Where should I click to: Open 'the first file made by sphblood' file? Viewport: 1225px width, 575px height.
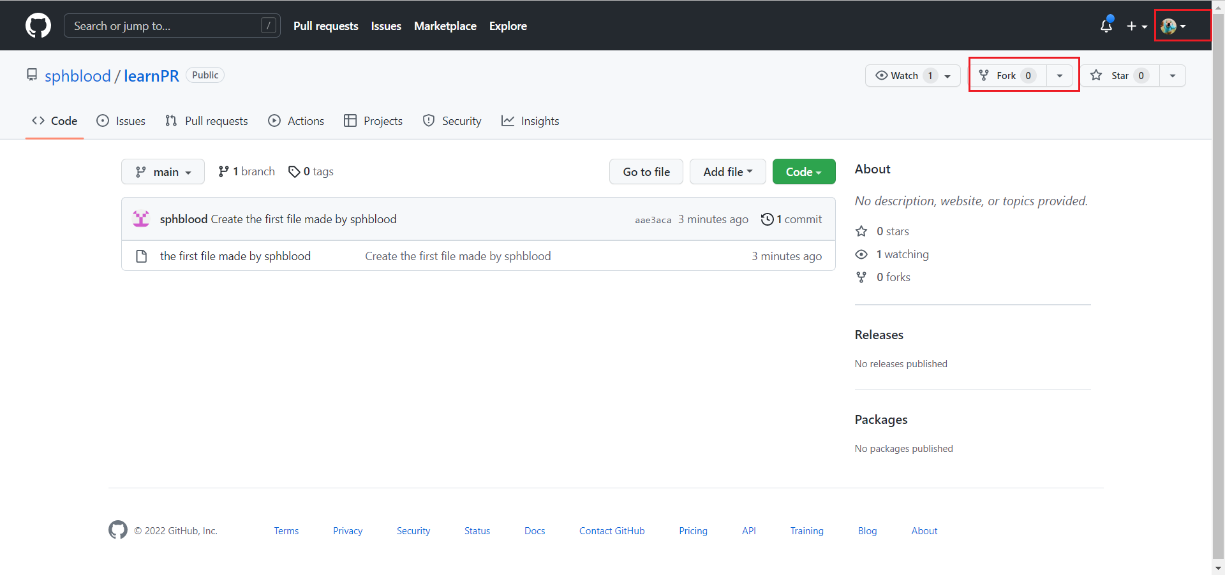tap(235, 256)
